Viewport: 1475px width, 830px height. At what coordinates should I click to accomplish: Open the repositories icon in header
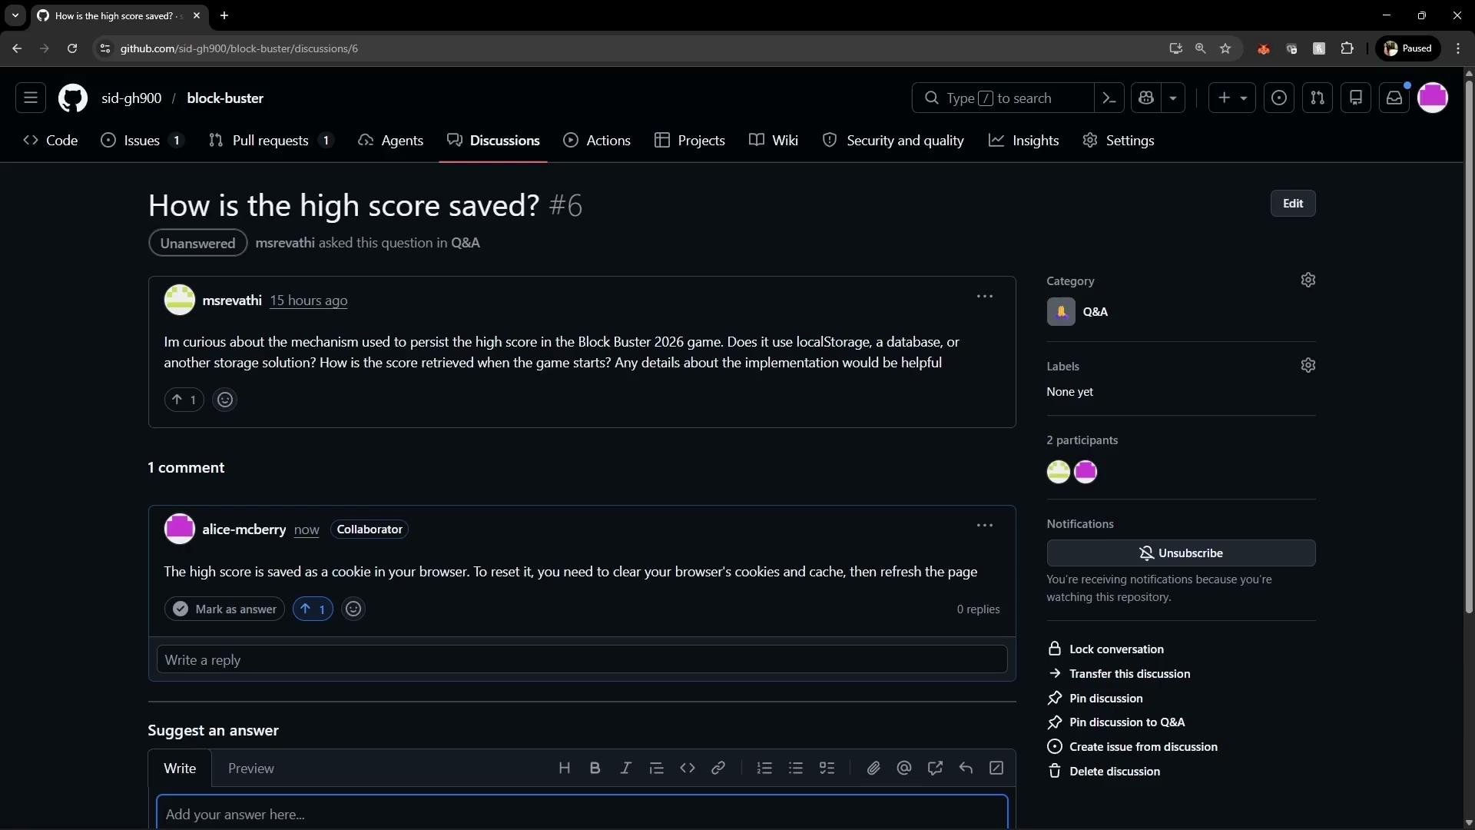tap(1356, 98)
